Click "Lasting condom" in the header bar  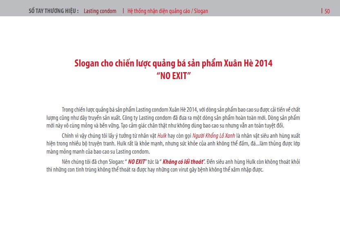click(100, 11)
